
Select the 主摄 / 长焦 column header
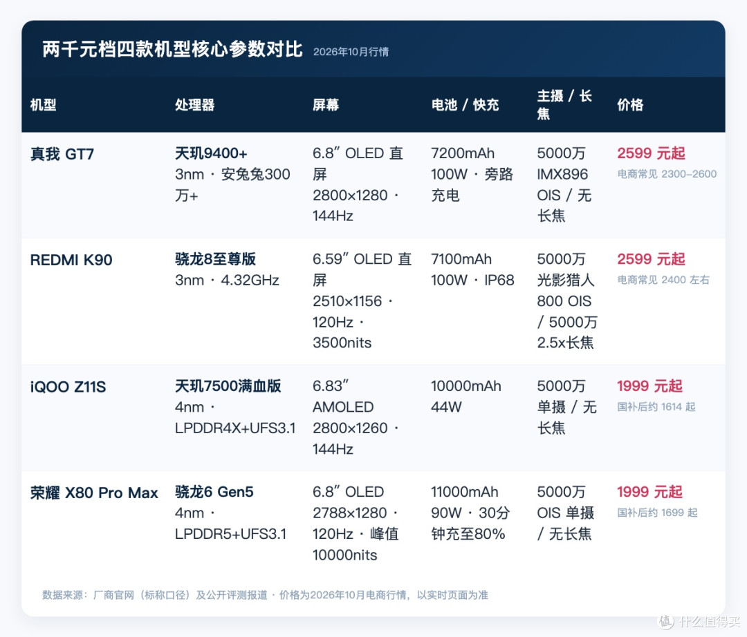(x=564, y=104)
